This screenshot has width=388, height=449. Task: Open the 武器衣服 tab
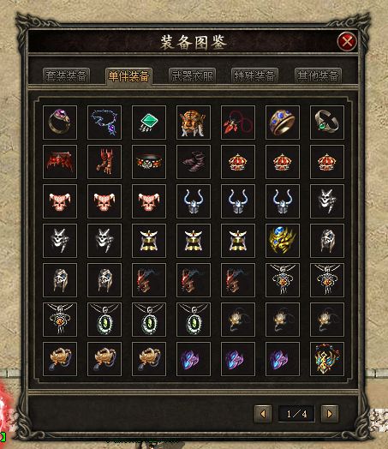click(x=192, y=76)
